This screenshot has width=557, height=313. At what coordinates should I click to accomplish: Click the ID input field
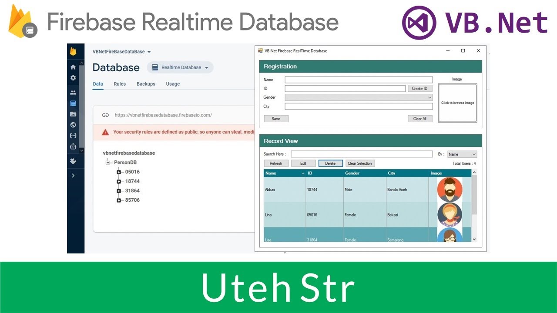point(345,89)
